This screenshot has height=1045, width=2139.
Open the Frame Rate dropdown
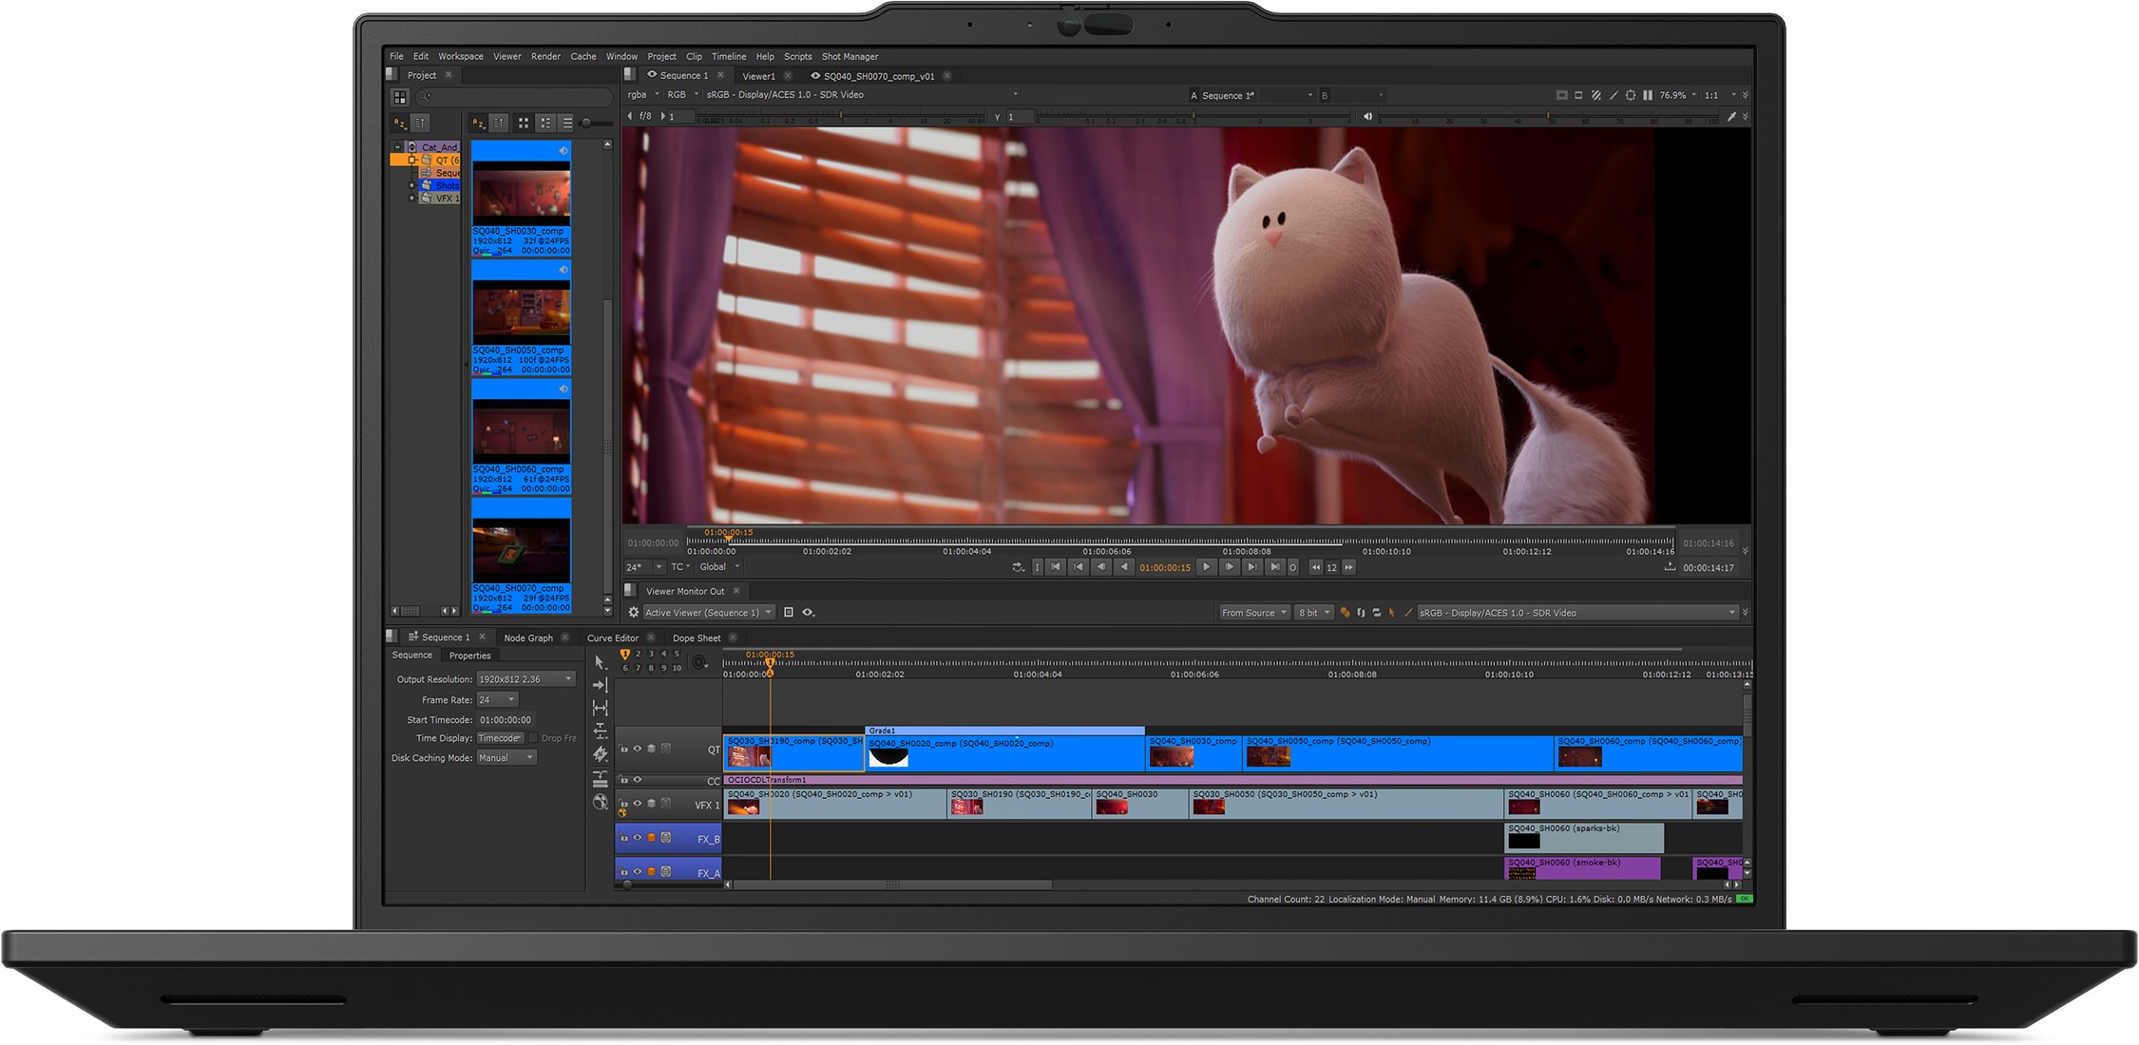[497, 700]
